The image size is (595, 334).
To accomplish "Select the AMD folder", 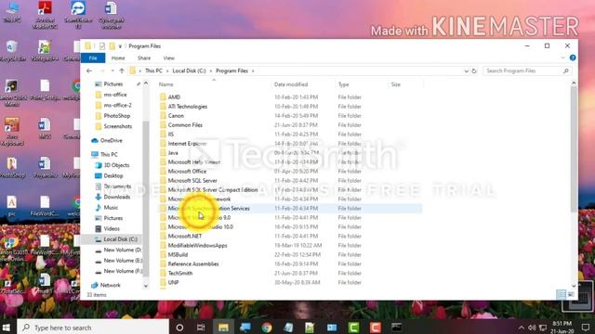I will 174,97.
